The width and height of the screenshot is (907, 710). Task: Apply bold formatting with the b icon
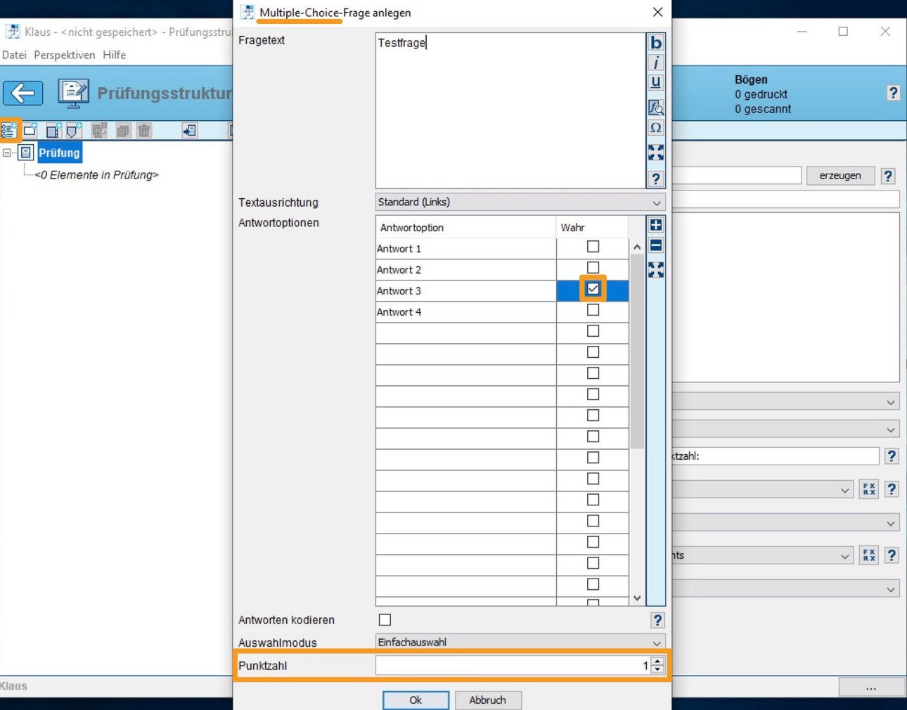click(655, 43)
